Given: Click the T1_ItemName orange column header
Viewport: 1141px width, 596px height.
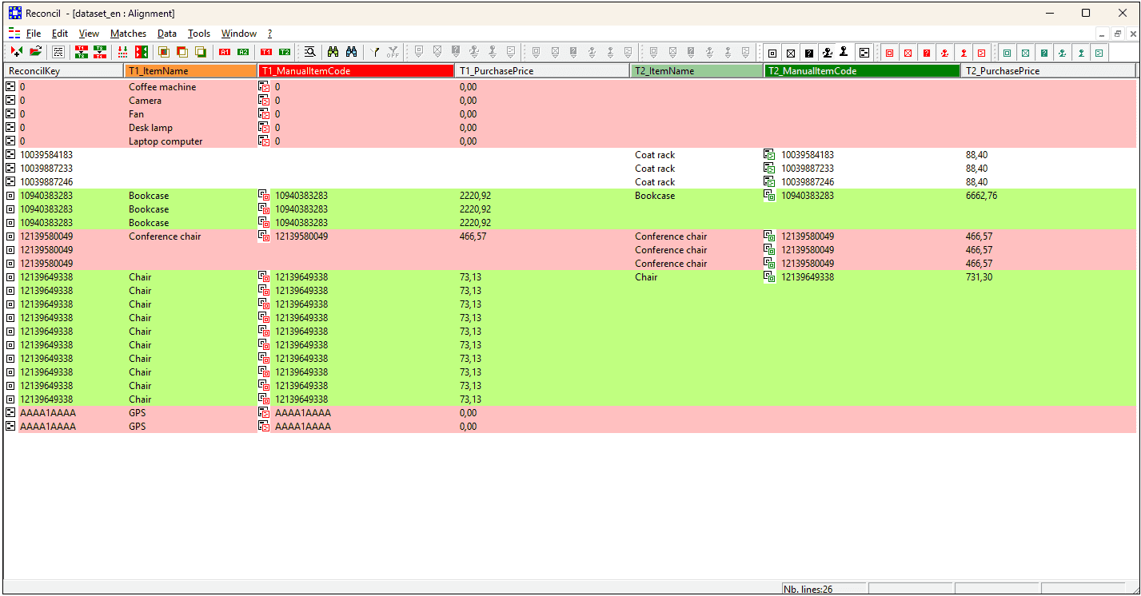Looking at the screenshot, I should (x=190, y=71).
